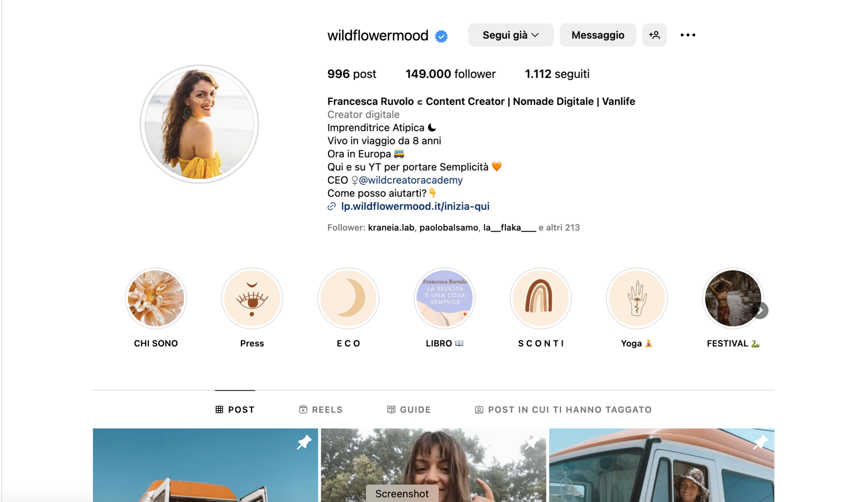Toggle the add friend icon button
Viewport: 860px width, 502px height.
pos(654,34)
